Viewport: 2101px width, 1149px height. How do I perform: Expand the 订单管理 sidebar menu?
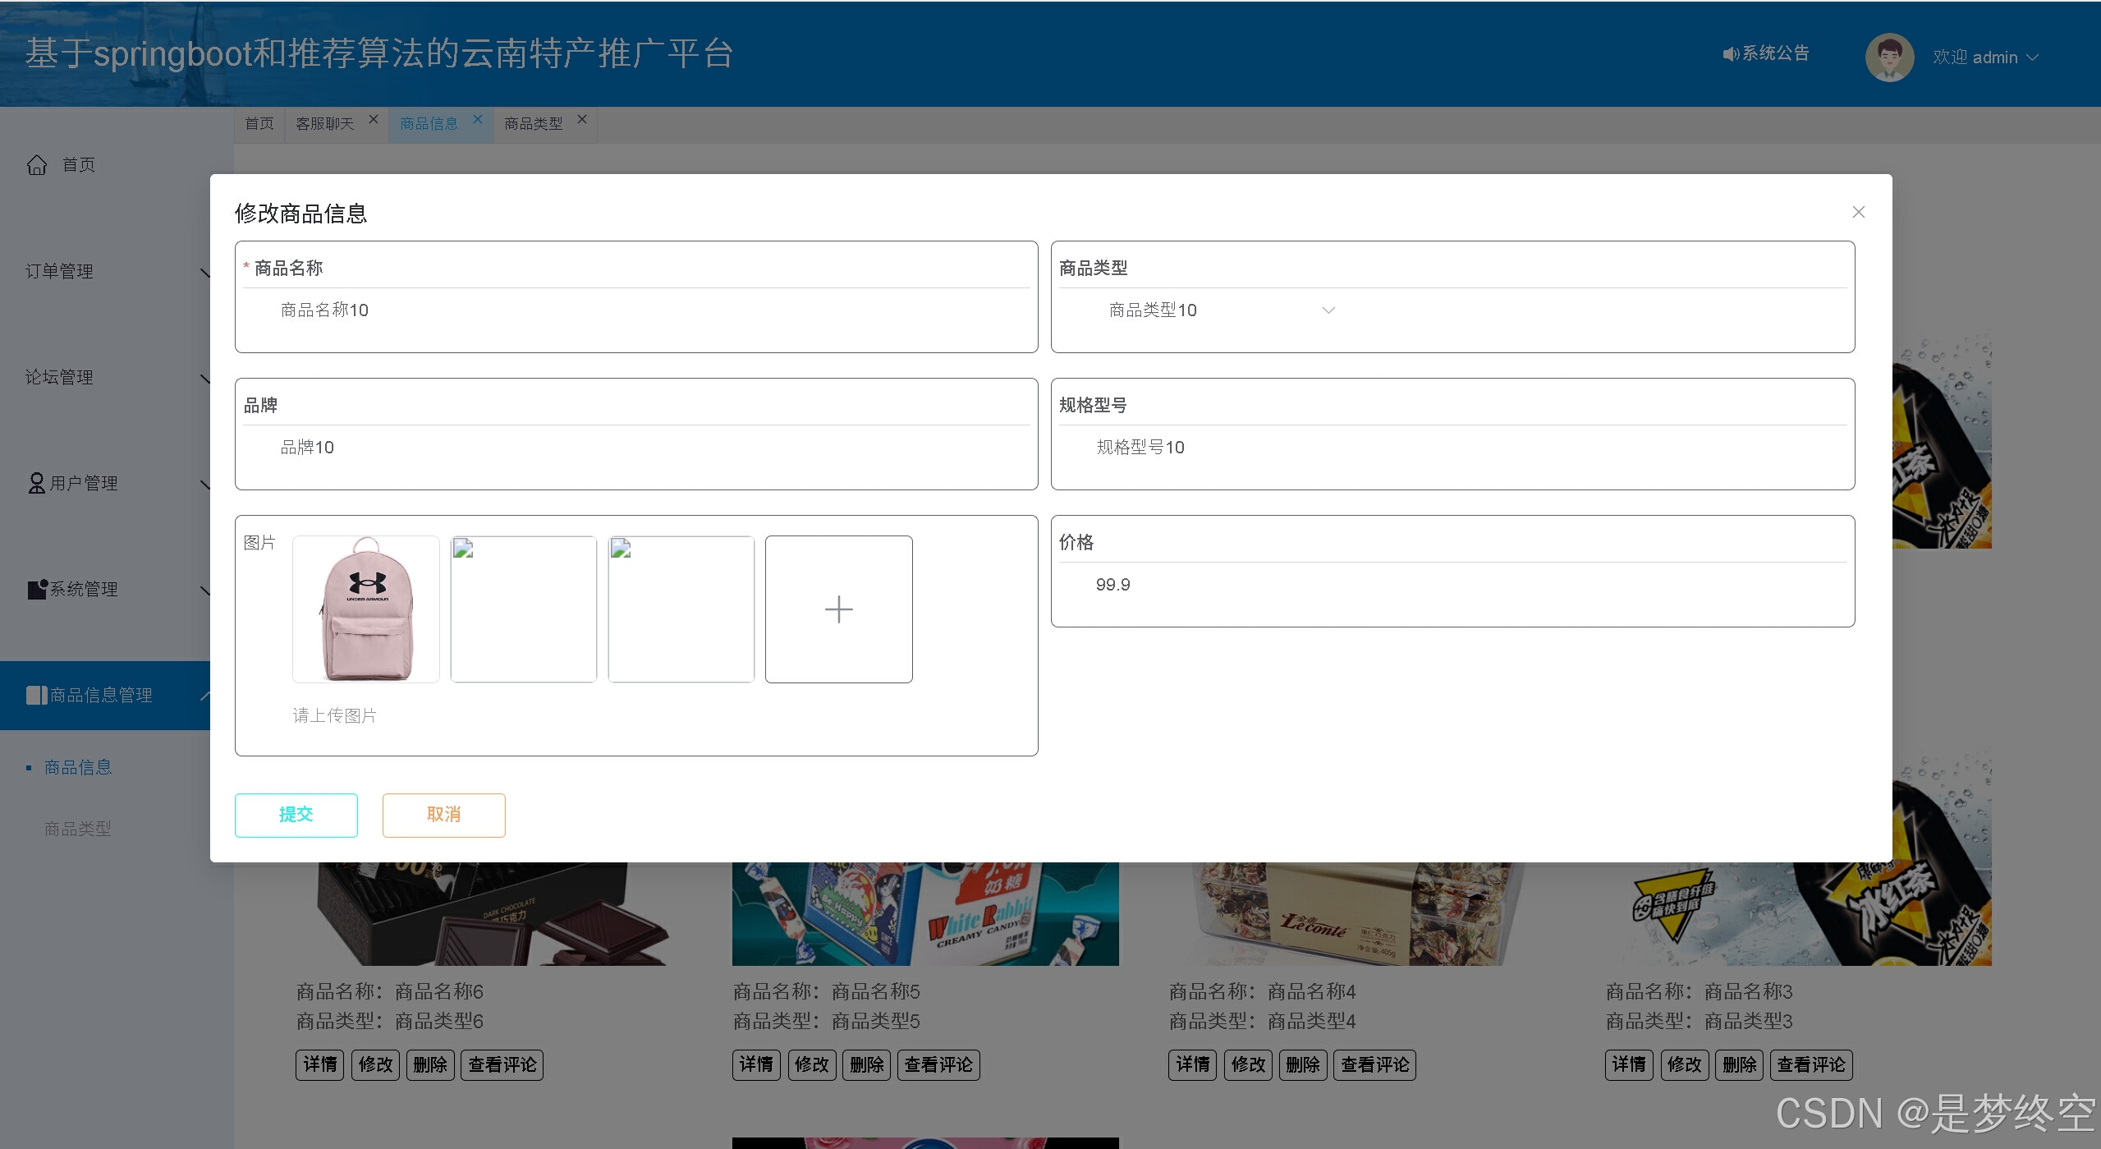[59, 271]
